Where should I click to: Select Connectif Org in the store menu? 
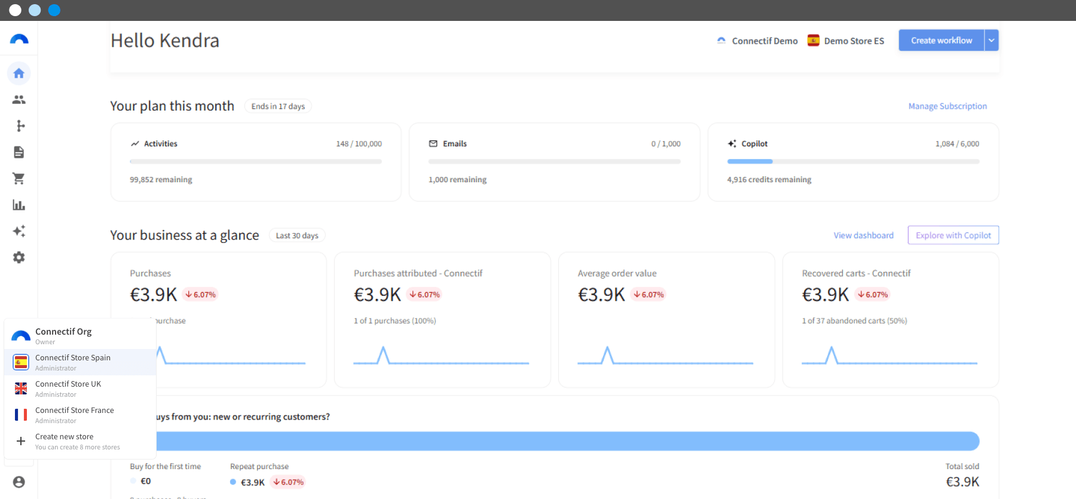80,336
